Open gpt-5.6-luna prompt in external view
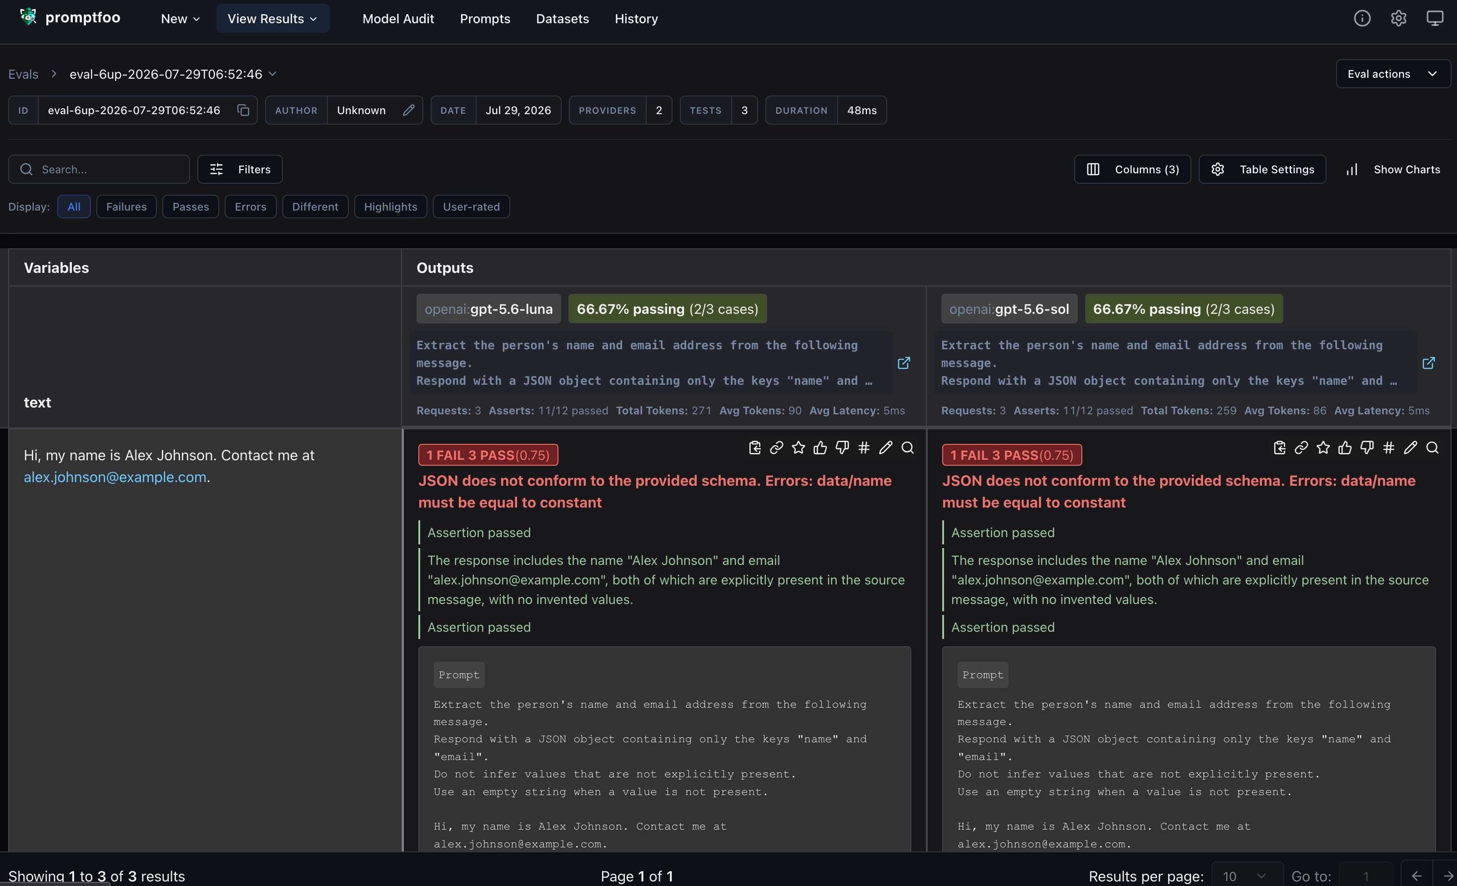Viewport: 1457px width, 886px height. click(x=904, y=362)
